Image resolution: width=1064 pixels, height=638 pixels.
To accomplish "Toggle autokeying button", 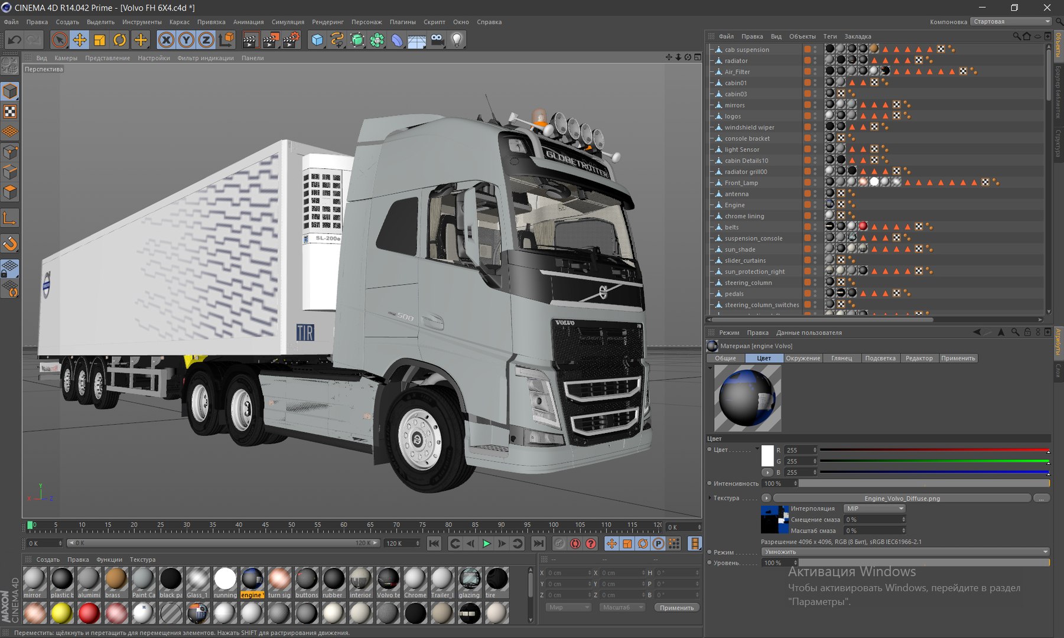I will [x=575, y=543].
